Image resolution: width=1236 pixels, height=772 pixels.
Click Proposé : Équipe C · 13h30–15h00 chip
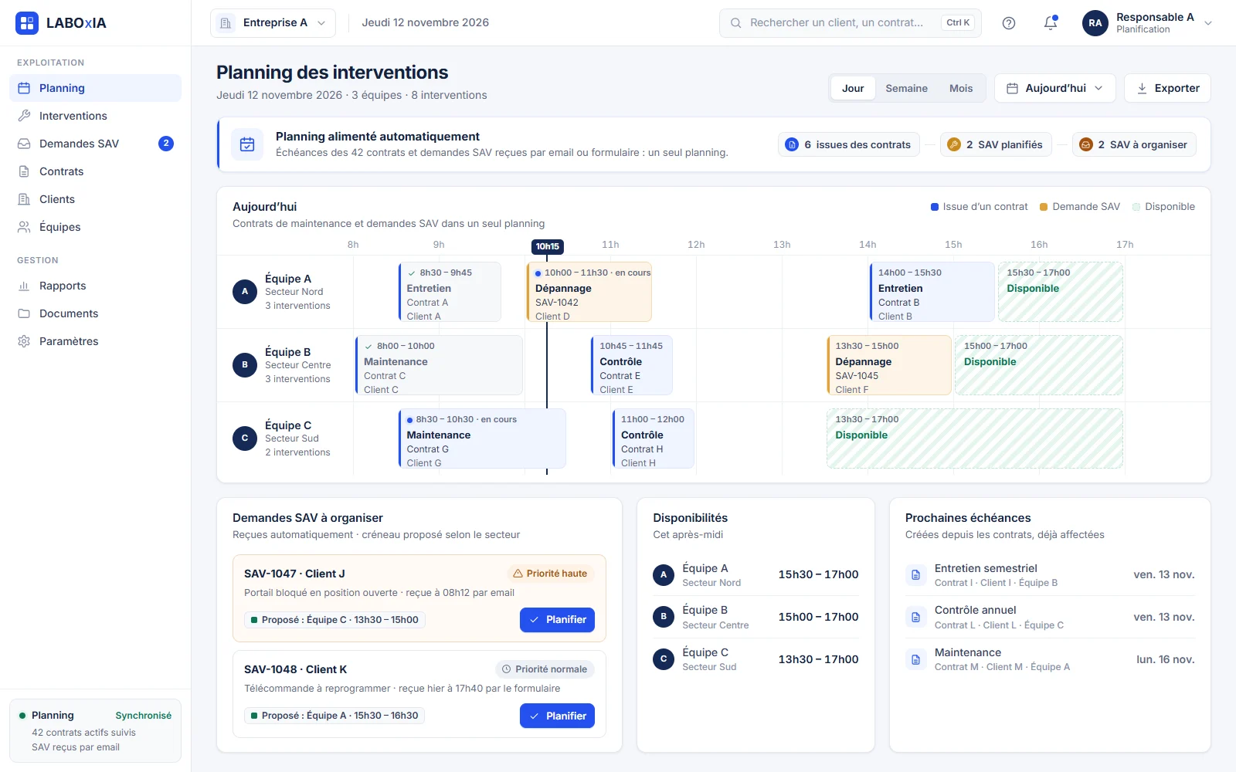(334, 620)
